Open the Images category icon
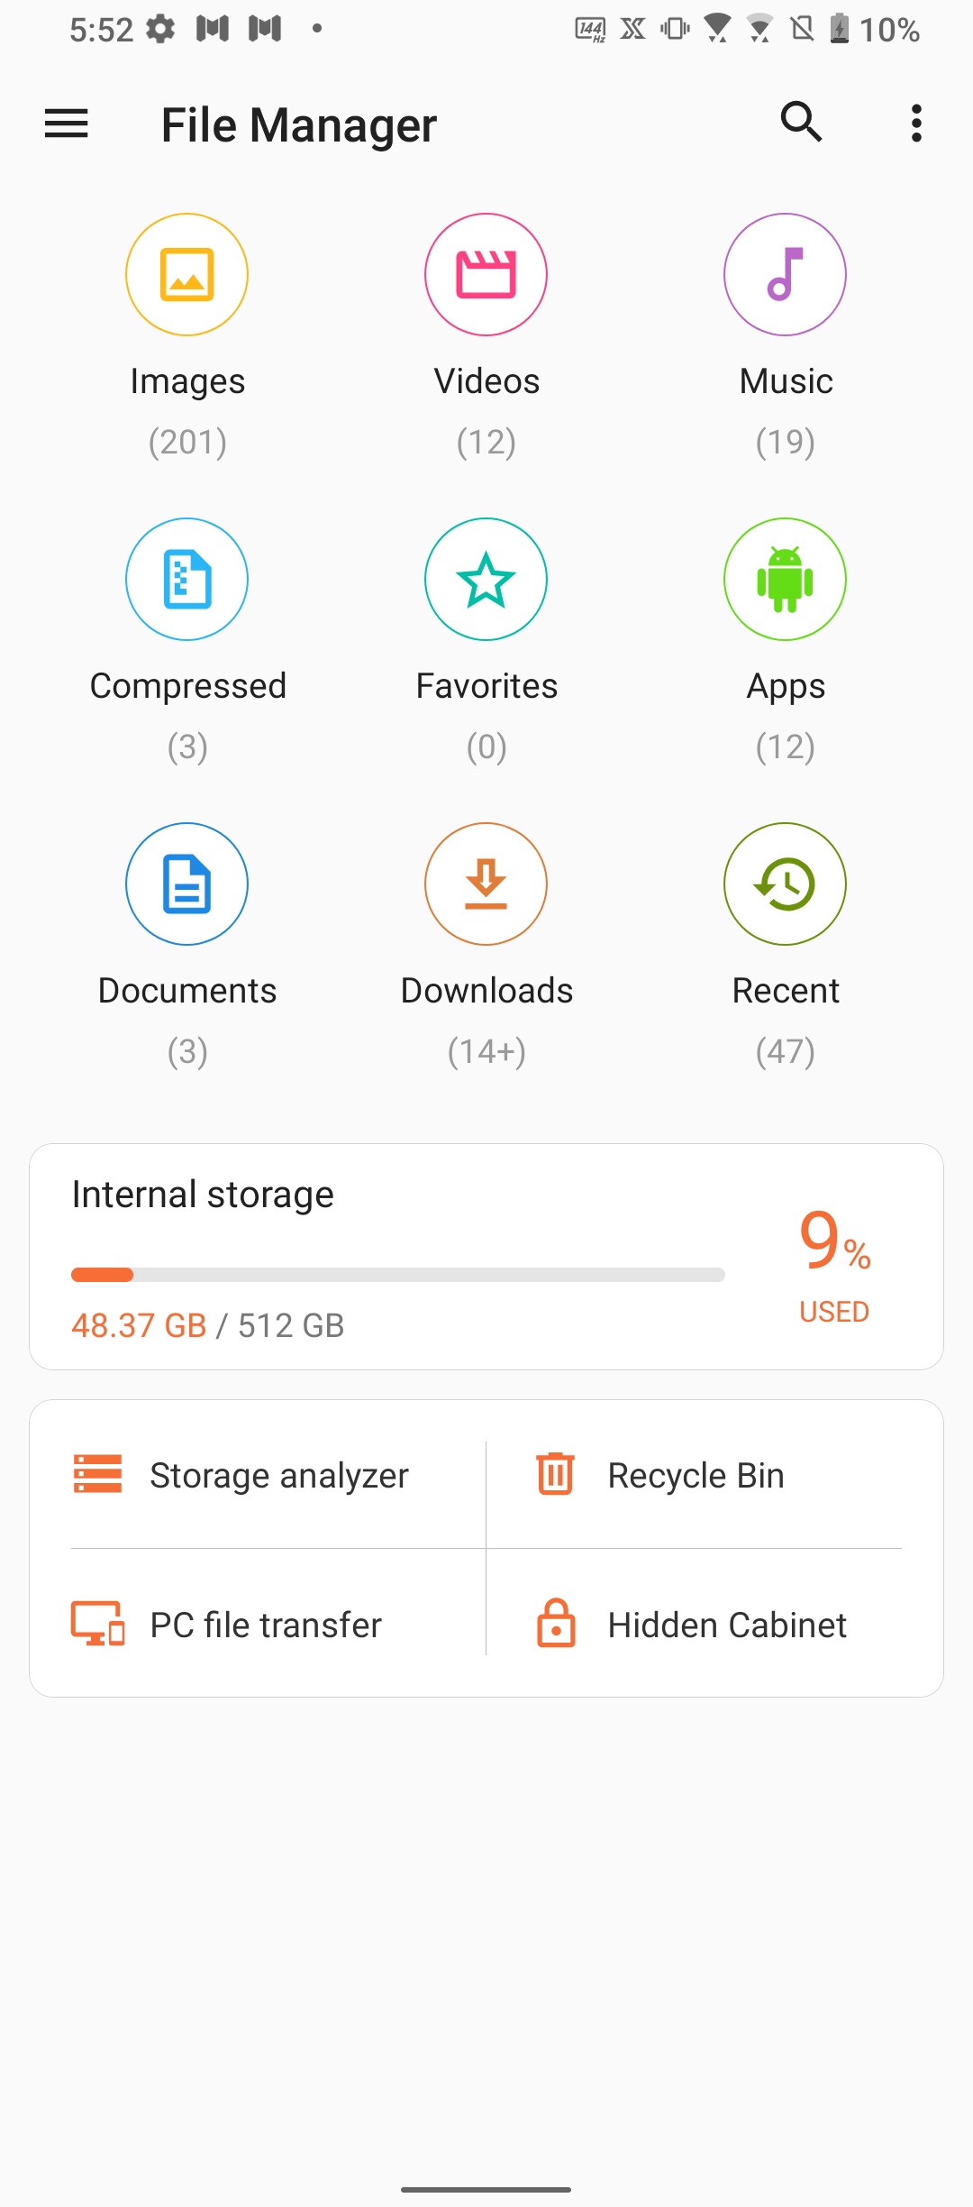The width and height of the screenshot is (973, 2207). 186,275
